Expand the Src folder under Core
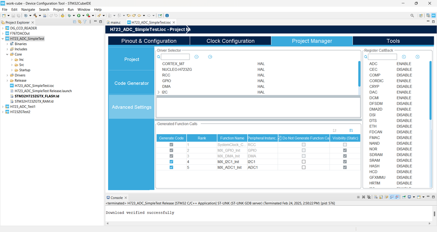The image size is (437, 232). tap(12, 65)
